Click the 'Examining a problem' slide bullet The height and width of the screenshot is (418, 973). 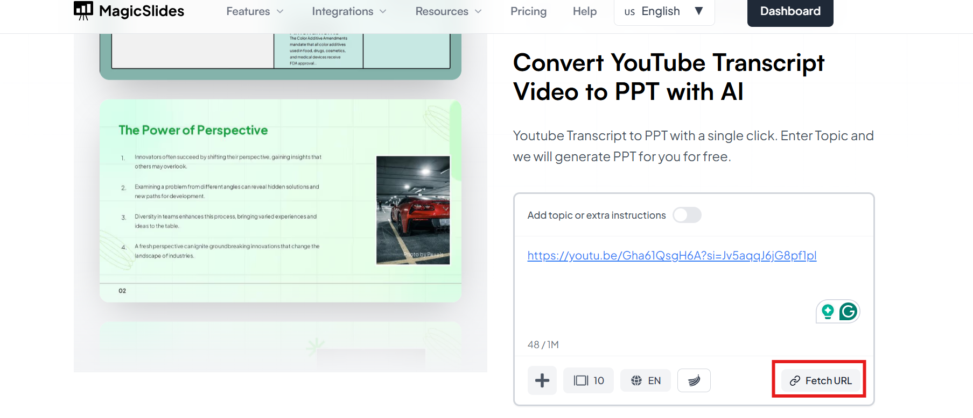click(x=227, y=191)
